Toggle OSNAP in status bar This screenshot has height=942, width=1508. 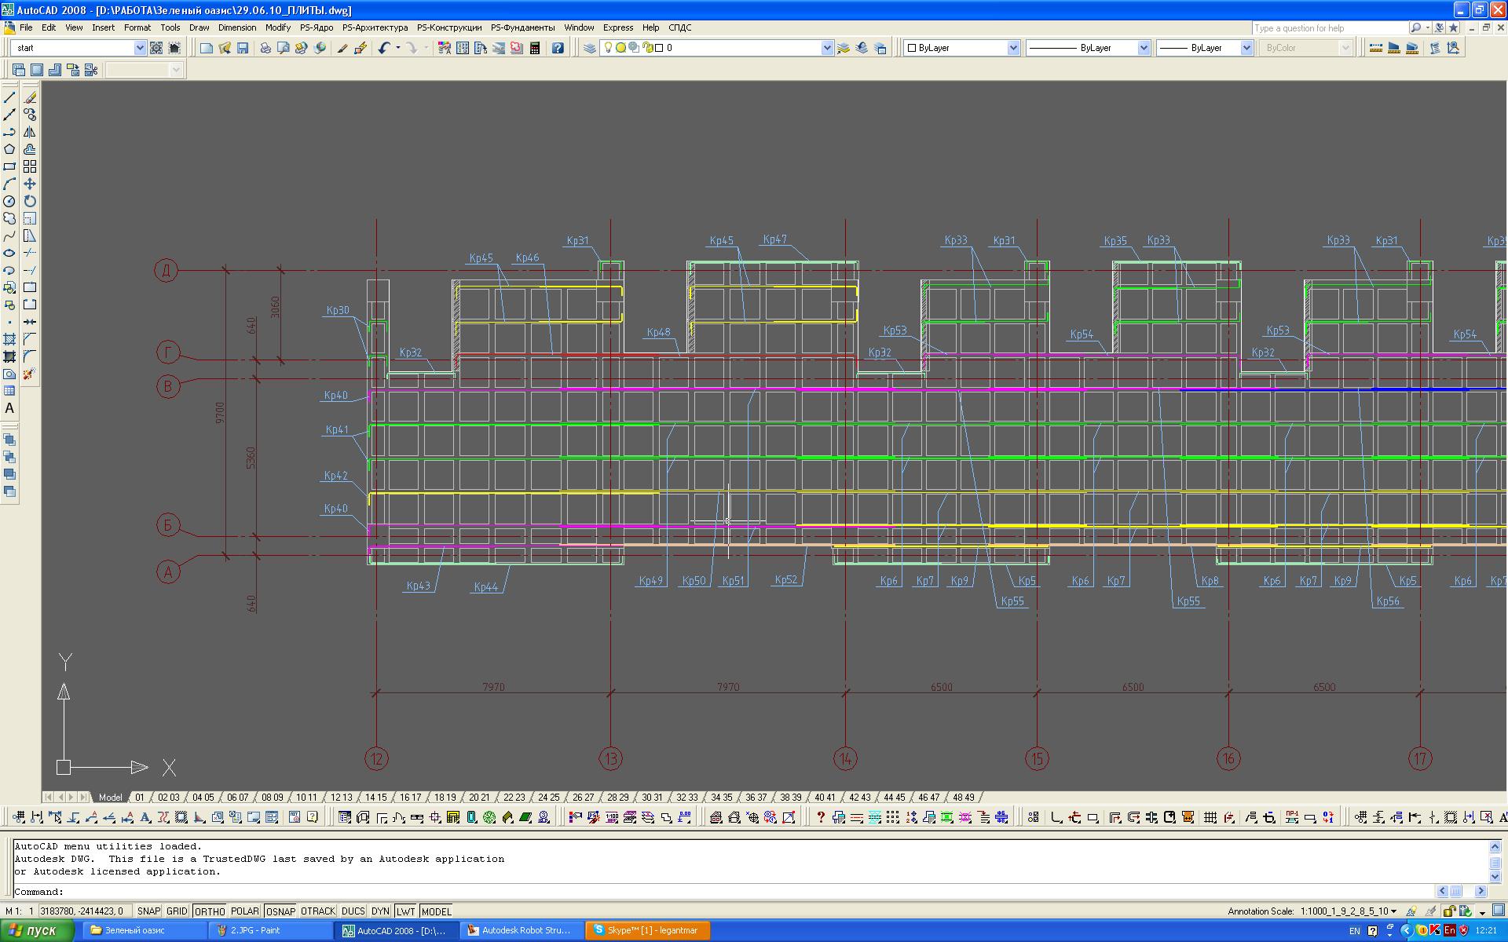[280, 911]
